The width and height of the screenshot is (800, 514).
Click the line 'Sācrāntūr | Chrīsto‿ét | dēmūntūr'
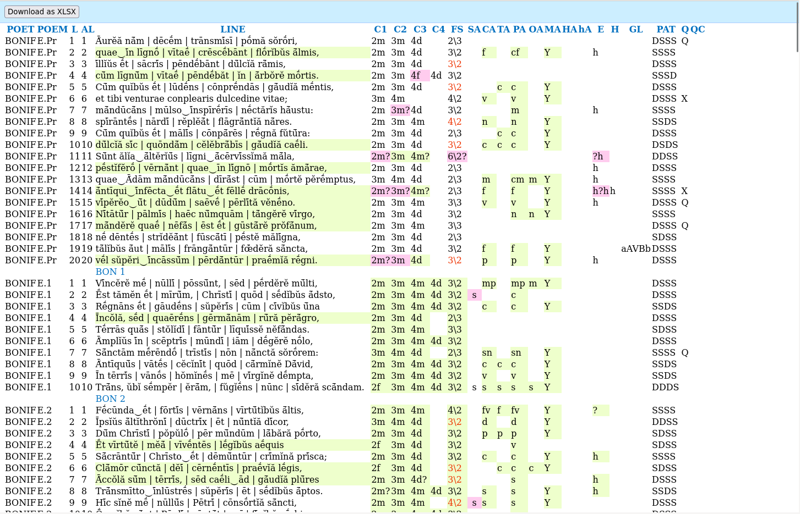pos(232,456)
